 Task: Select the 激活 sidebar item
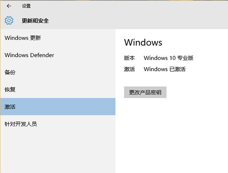point(58,107)
